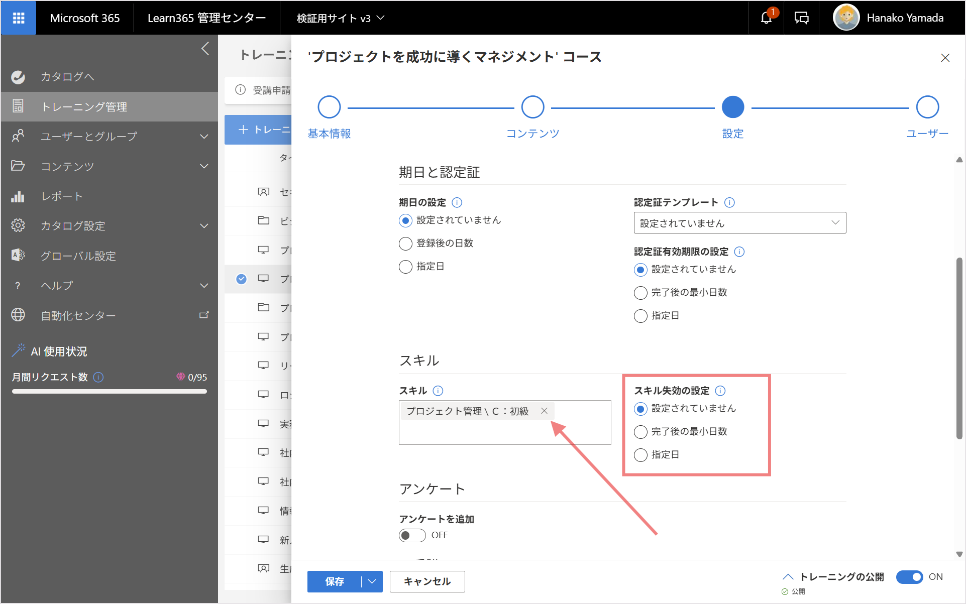This screenshot has height=604, width=966.
Task: Click the キャンセル button
Action: click(x=427, y=581)
